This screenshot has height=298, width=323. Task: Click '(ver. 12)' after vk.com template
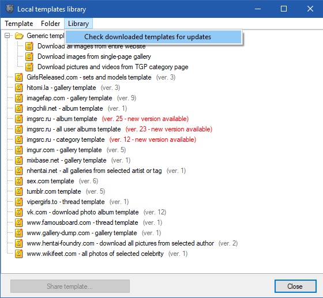(155, 212)
